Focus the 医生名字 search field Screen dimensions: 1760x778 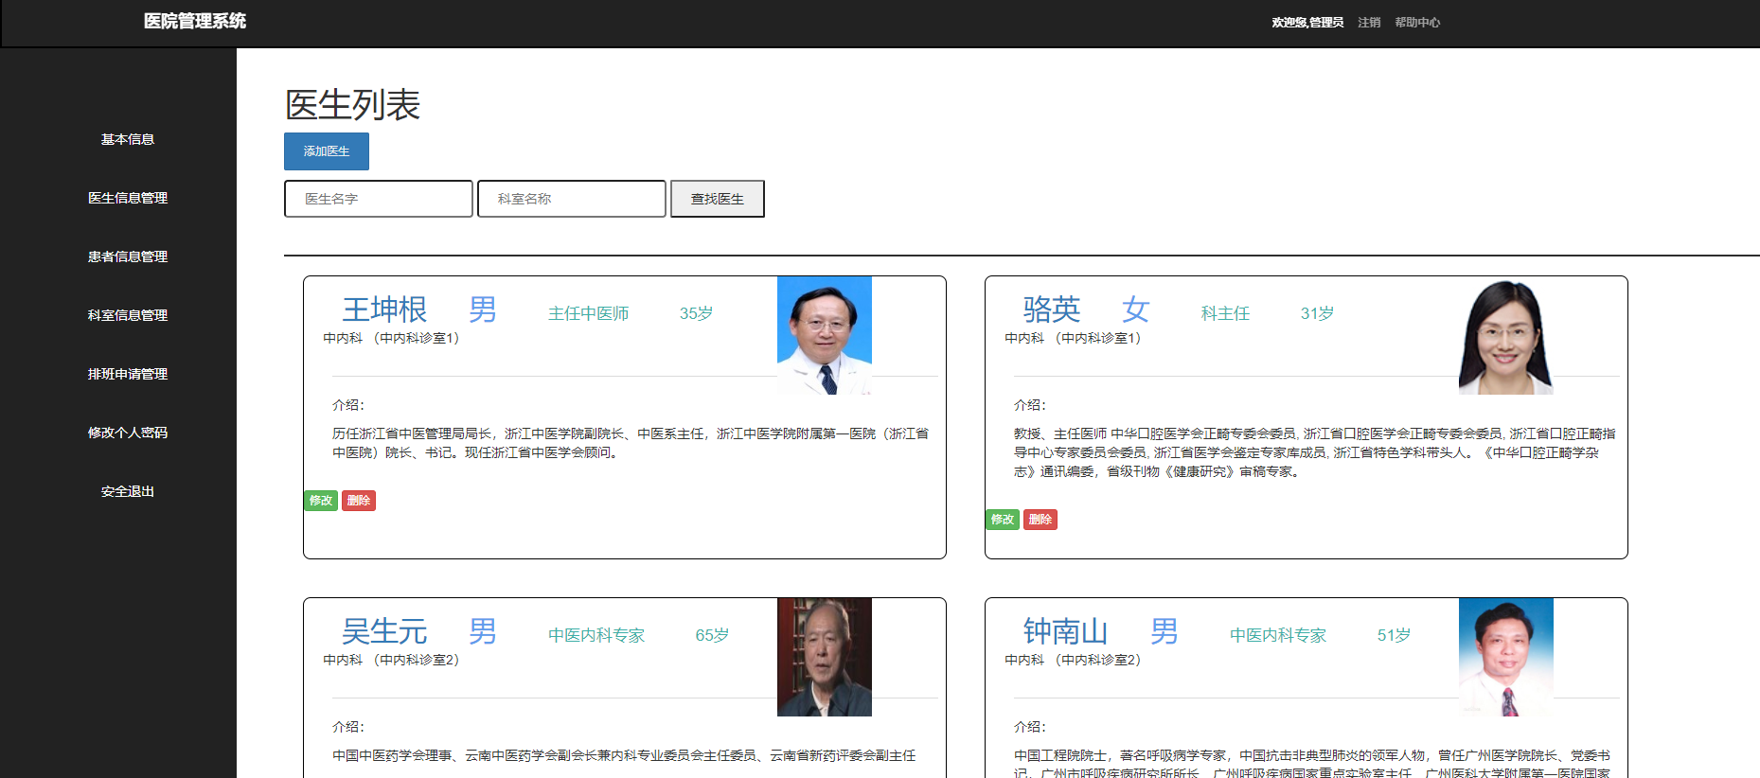tap(379, 199)
